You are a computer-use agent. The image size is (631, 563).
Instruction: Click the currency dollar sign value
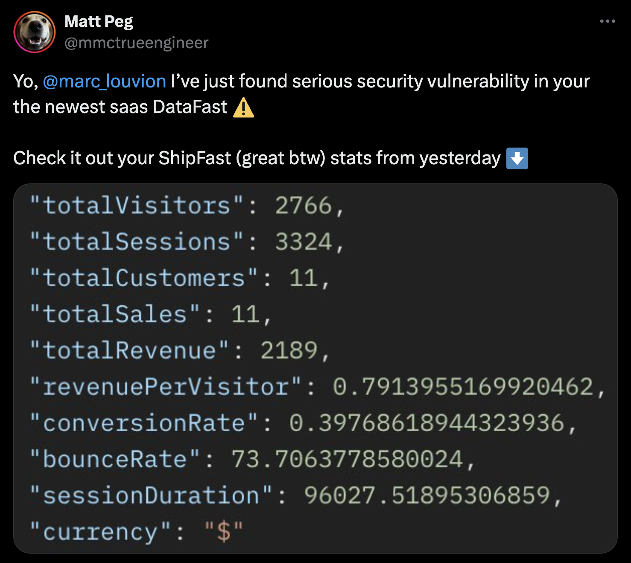coord(224,532)
